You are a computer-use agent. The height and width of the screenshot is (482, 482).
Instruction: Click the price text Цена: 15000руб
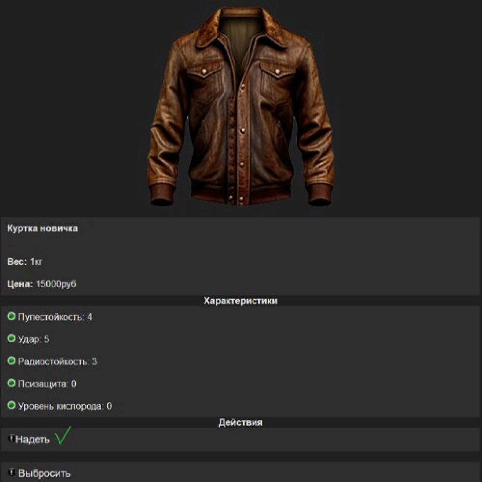click(x=42, y=284)
